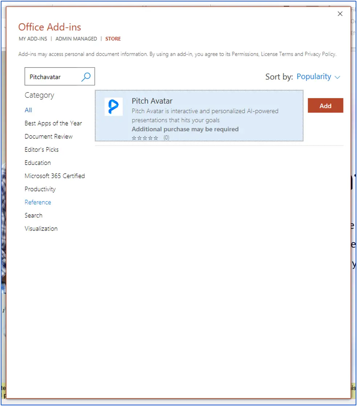Switch to the ADMIN MANAGED tab

tap(76, 39)
